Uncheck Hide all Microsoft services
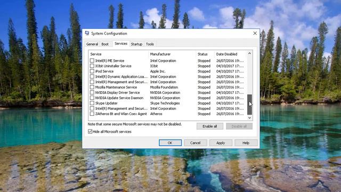The height and width of the screenshot is (192, 341). point(90,132)
